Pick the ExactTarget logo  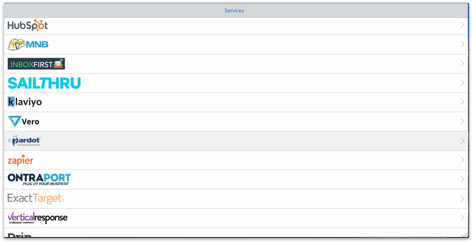pyautogui.click(x=36, y=199)
